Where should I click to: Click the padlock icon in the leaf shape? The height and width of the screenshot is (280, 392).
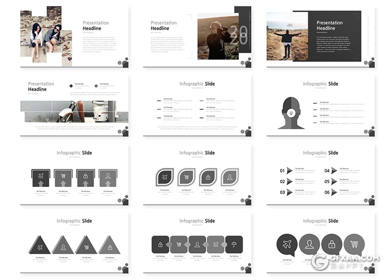click(x=208, y=177)
